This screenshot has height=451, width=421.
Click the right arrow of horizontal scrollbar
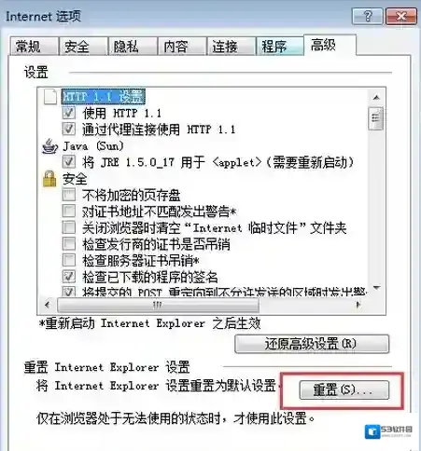[358, 305]
